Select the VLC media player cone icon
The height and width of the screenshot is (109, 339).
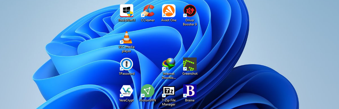coord(126,37)
